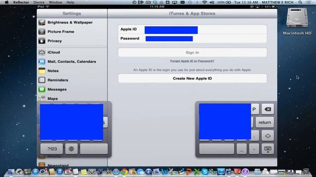Open the Window menu
316x177 pixels.
(x=55, y=2)
